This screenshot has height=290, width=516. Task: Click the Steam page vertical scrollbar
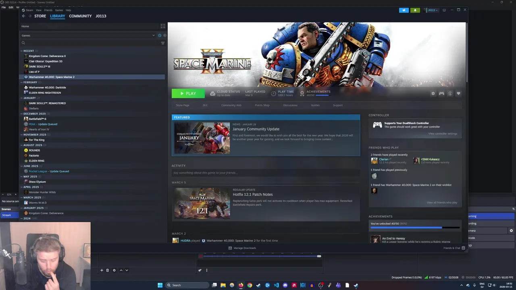pyautogui.click(x=466, y=52)
